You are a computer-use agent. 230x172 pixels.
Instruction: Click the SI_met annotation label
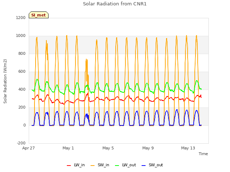pos(38,15)
